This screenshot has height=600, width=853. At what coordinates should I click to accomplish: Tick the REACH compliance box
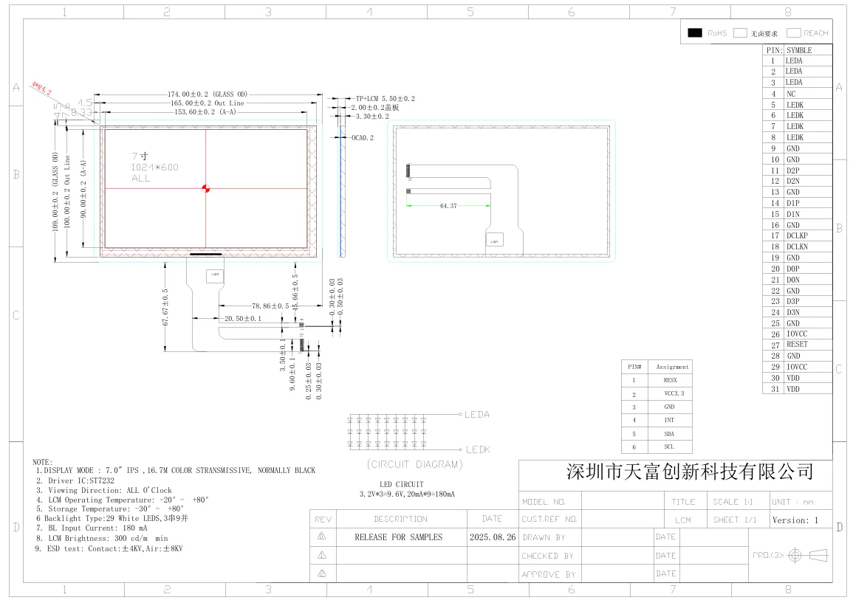click(793, 32)
